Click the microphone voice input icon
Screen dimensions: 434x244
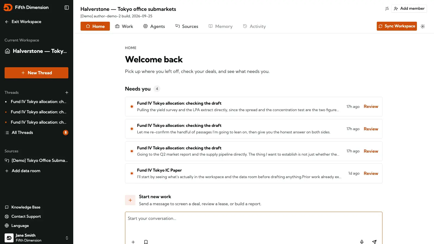point(362,242)
